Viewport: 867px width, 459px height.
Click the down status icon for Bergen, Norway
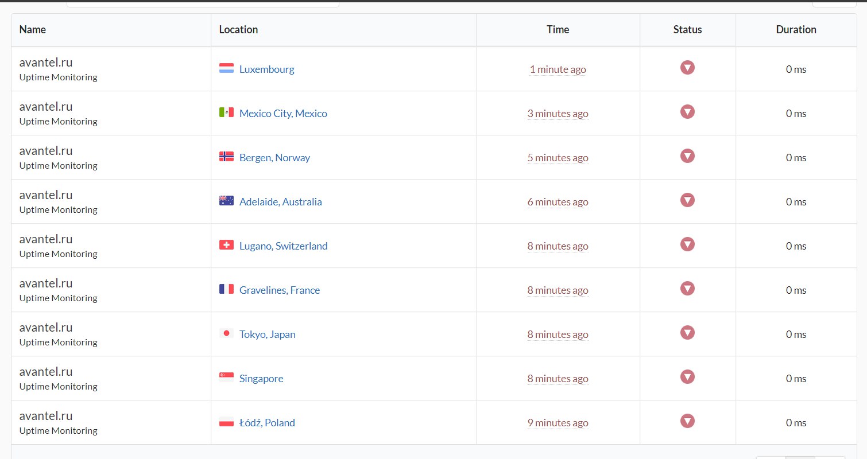(687, 156)
